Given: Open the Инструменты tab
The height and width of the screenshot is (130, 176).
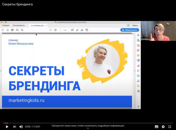Looking at the screenshot, I should tap(19, 25).
